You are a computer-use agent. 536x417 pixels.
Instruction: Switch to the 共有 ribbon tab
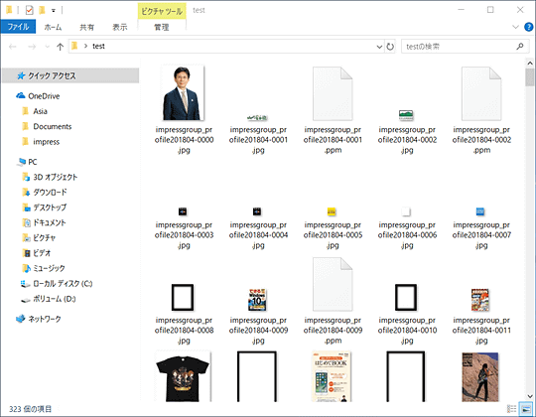tap(86, 27)
